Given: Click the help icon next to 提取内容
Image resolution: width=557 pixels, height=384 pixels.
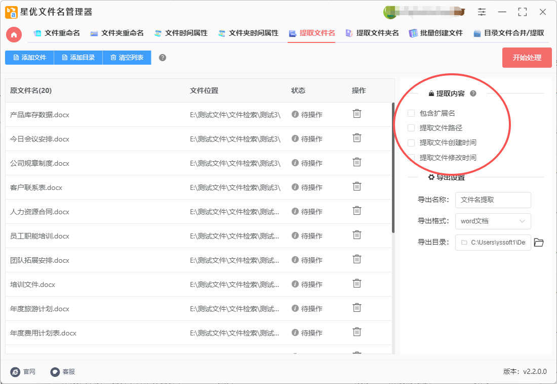Looking at the screenshot, I should (x=473, y=93).
